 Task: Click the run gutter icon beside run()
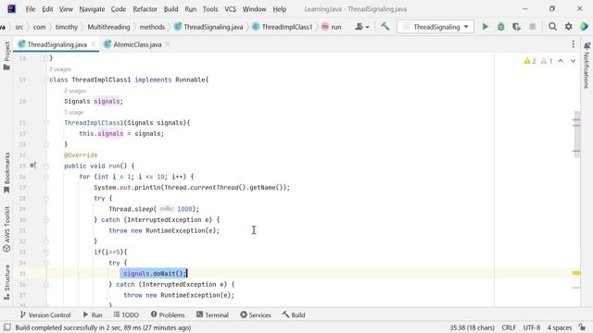[x=33, y=166]
